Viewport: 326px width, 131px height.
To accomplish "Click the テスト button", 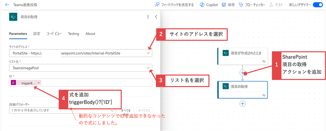I will point(276,5).
